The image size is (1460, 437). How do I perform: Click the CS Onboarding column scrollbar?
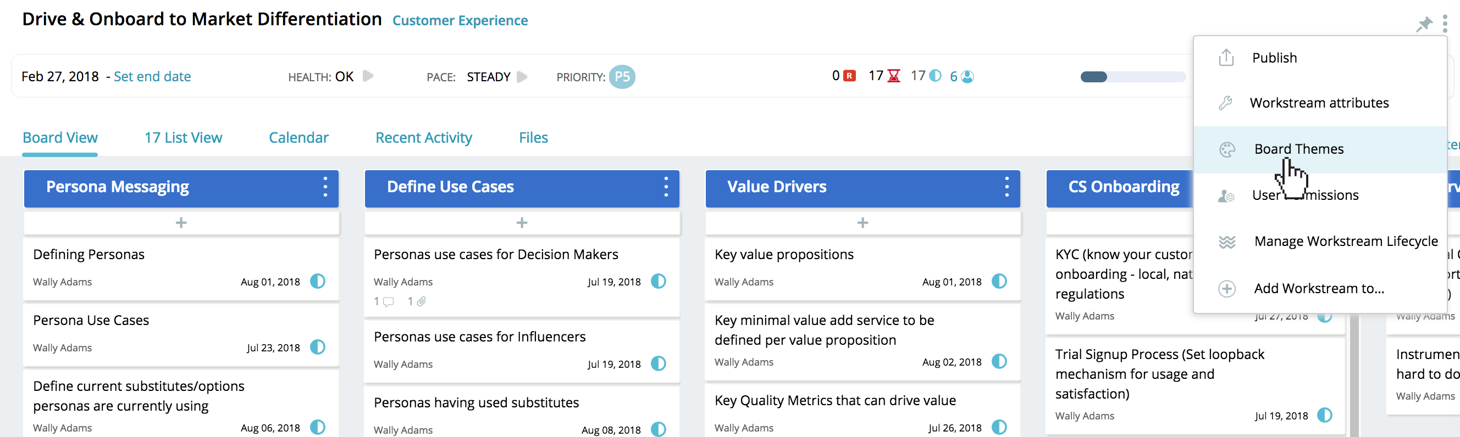pos(1353,377)
